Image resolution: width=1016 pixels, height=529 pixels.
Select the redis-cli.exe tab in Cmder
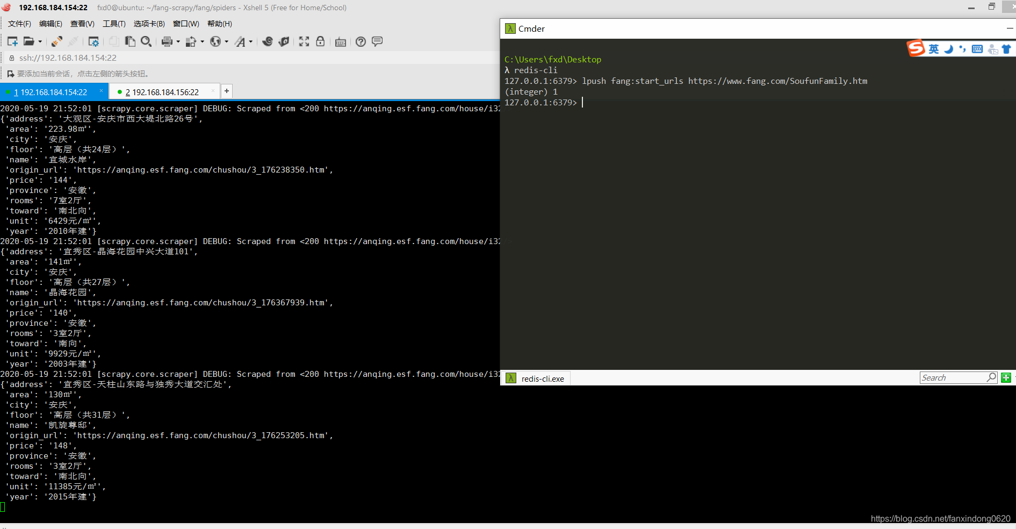click(x=536, y=378)
